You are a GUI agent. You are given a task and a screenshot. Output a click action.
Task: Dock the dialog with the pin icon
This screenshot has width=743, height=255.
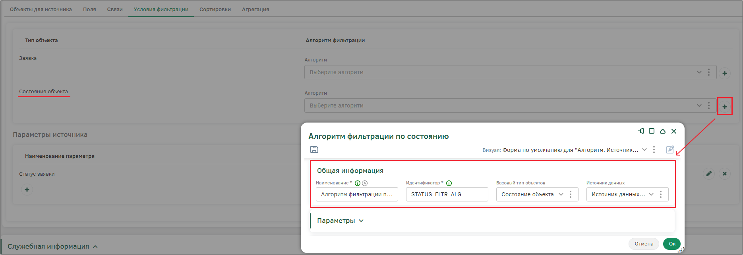point(641,131)
